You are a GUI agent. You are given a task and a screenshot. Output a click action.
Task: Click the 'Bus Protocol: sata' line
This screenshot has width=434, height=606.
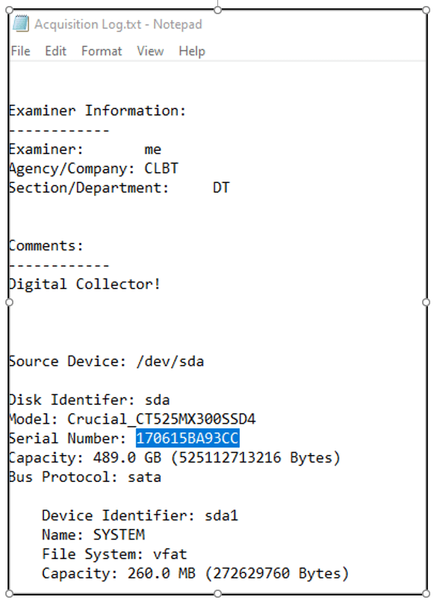[x=85, y=477]
